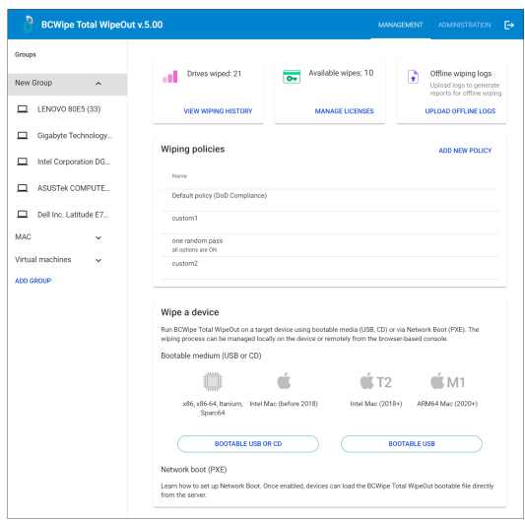
Task: Click the Drives wiped bar chart icon
Action: (170, 77)
